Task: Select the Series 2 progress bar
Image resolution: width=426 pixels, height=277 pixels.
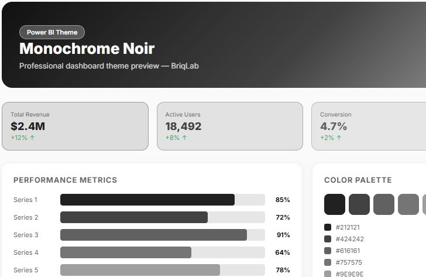Action: click(162, 217)
